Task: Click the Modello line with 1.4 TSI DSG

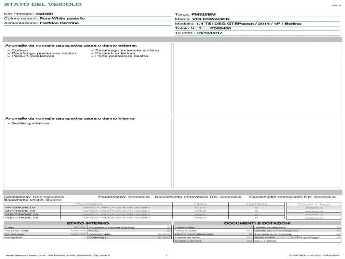Action: click(x=224, y=24)
